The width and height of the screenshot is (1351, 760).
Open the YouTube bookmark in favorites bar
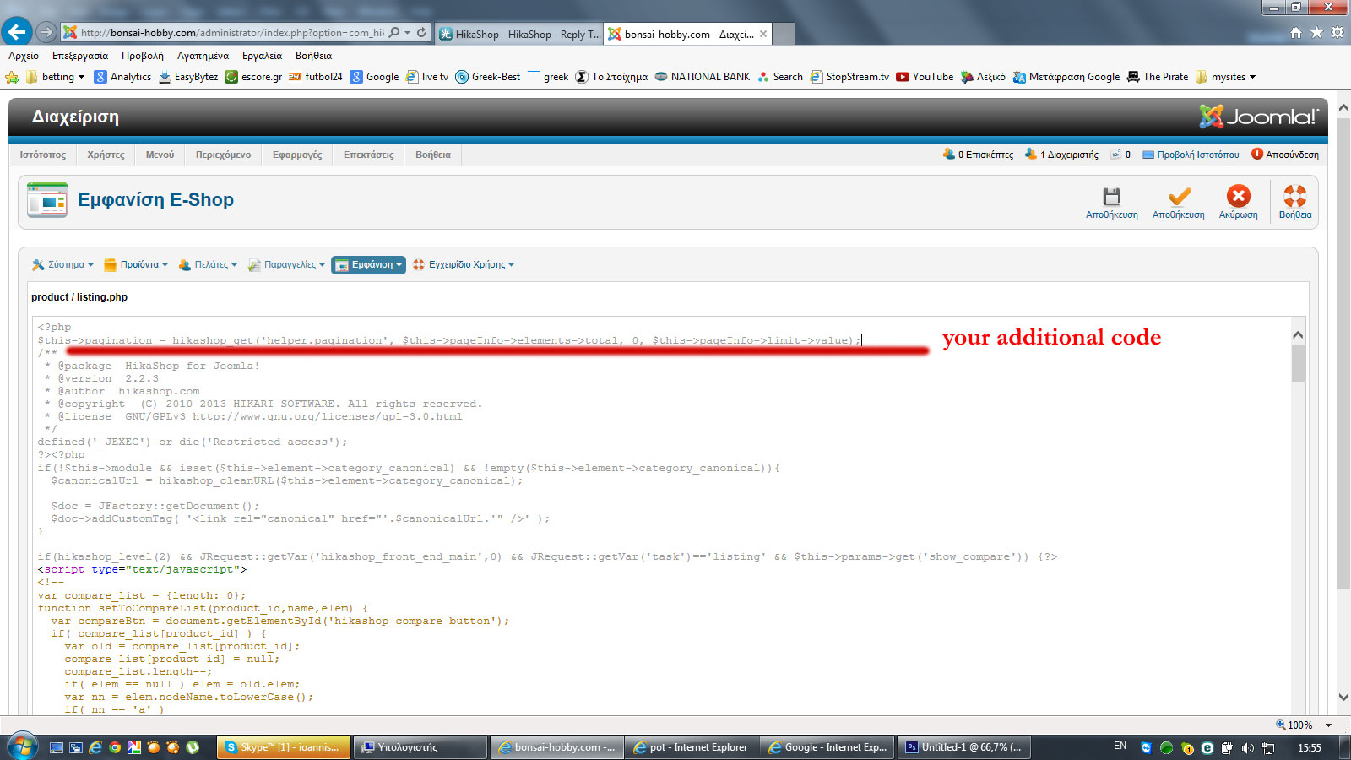925,77
